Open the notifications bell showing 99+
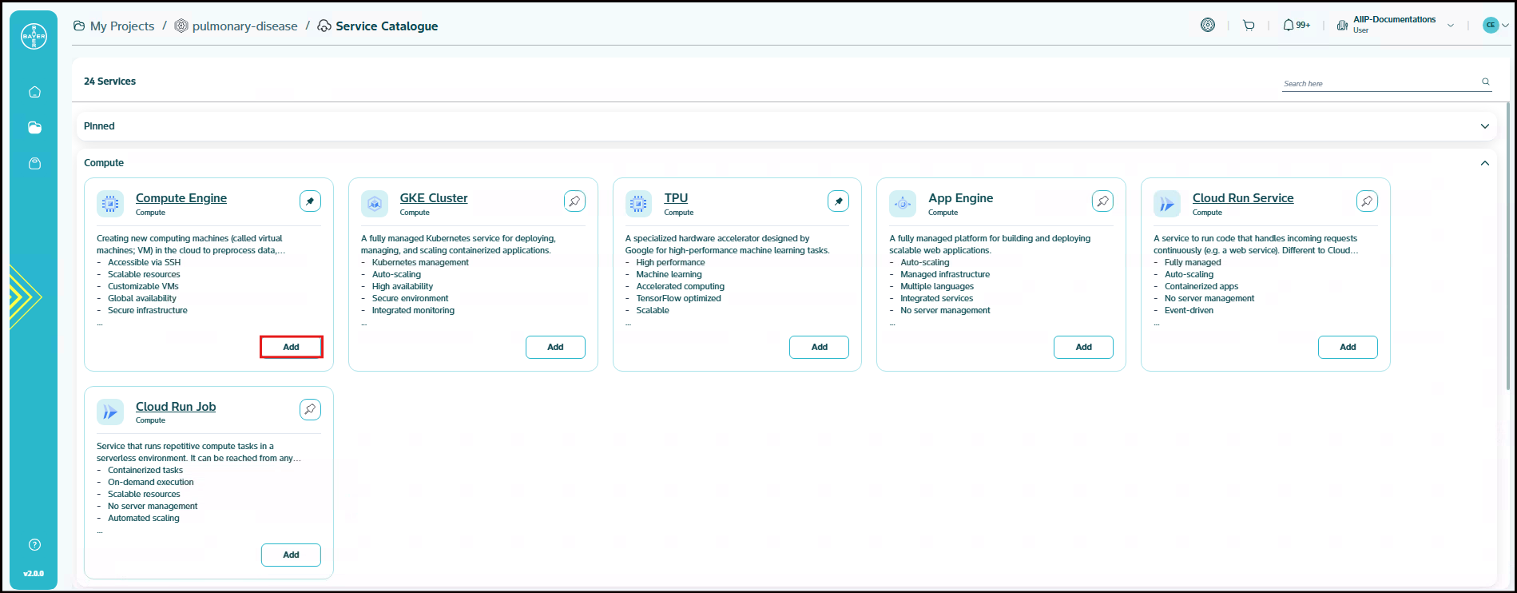 coord(1296,26)
